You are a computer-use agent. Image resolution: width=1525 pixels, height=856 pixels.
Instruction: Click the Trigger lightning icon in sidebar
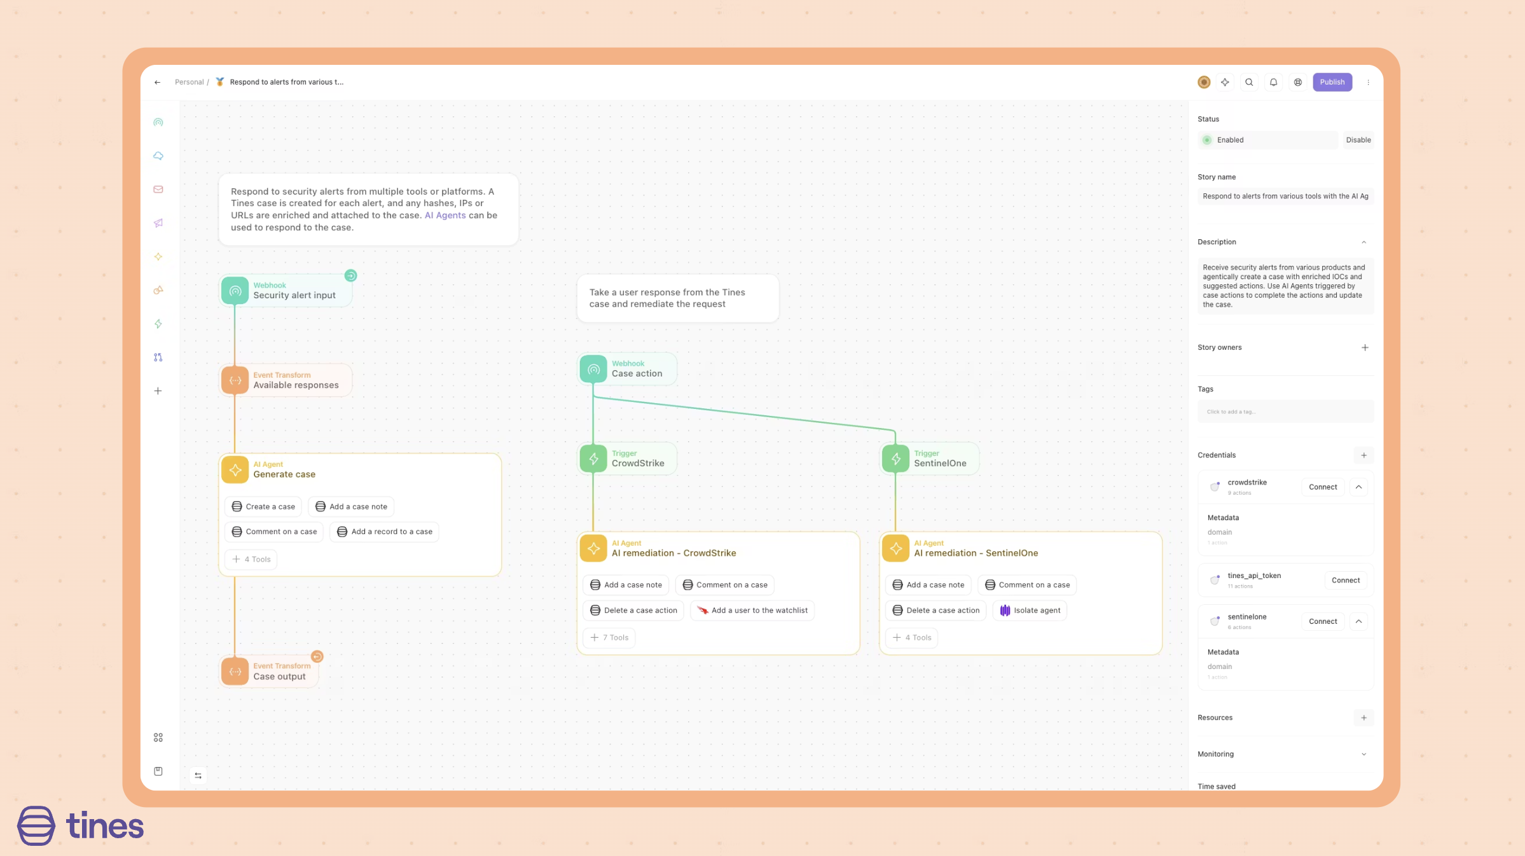click(158, 324)
